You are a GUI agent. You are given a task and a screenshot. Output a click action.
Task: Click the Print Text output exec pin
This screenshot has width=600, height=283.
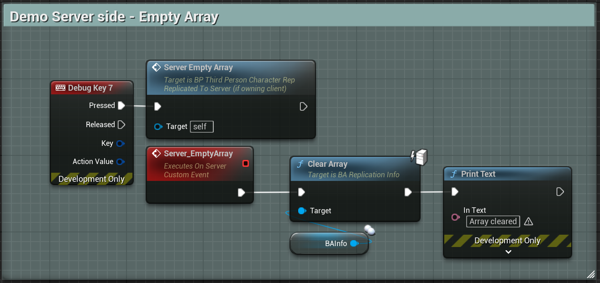[560, 192]
